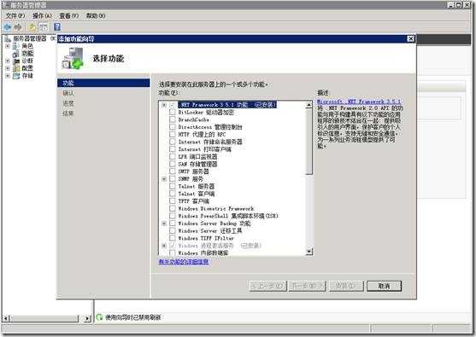Check the Windows TIFF IFilter checkbox
476x337 pixels.
pos(173,238)
